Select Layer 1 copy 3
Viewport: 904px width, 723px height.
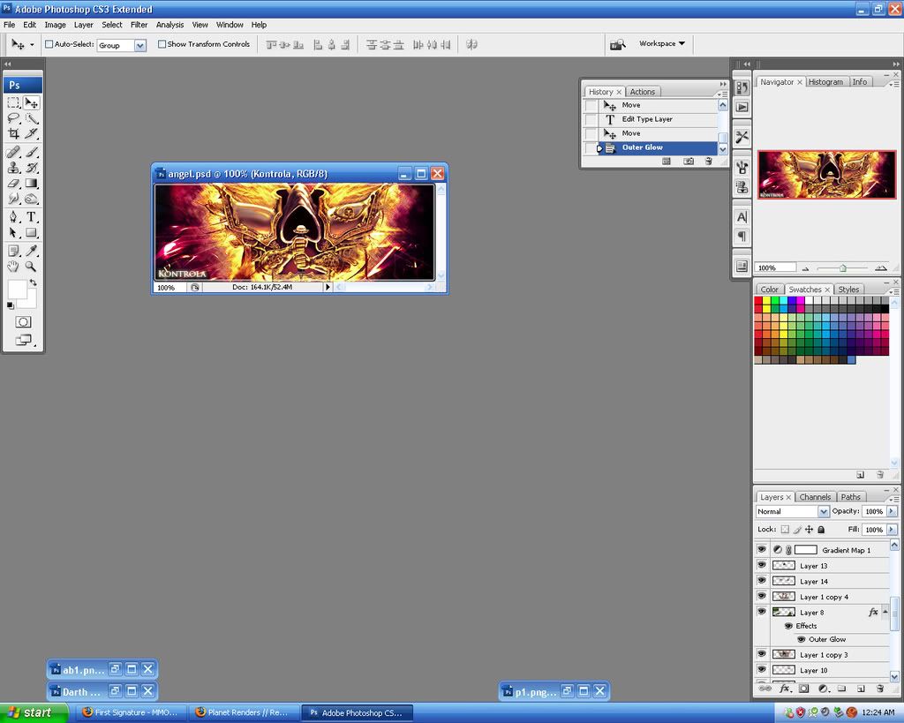824,655
